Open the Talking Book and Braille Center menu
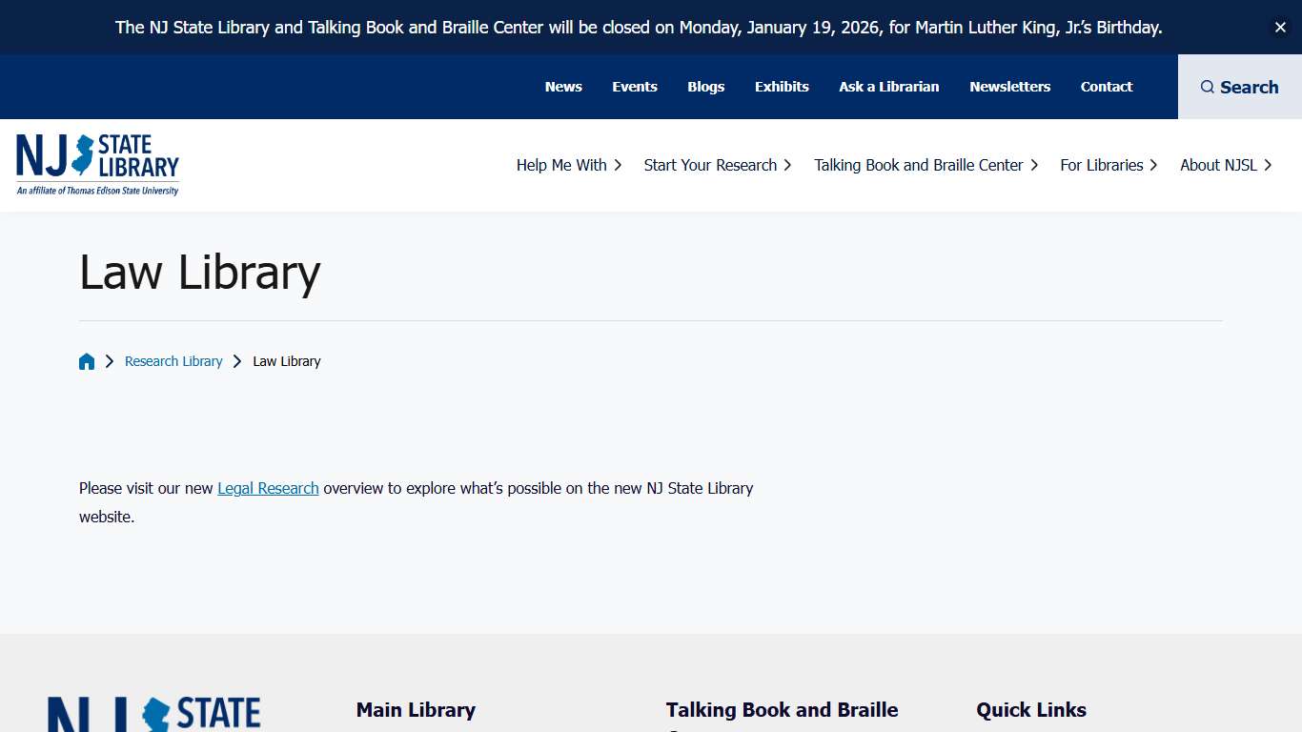 (918, 165)
